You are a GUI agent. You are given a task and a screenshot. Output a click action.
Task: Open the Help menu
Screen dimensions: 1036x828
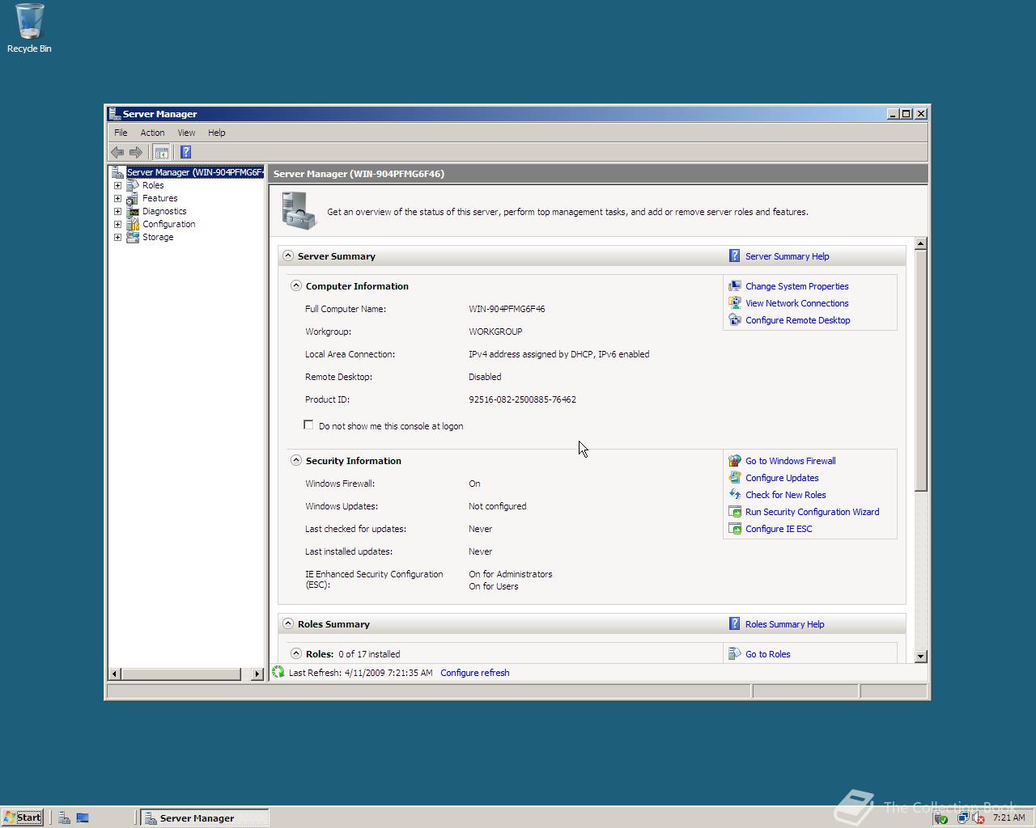click(x=217, y=133)
